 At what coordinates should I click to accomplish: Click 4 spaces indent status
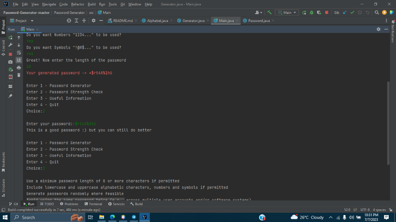[x=379, y=210]
